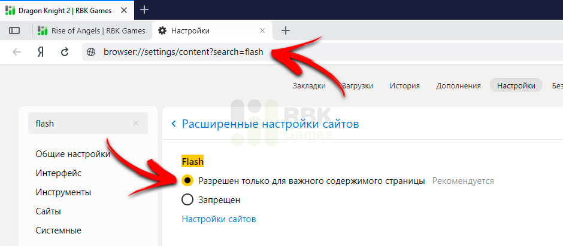563x246 pixels.
Task: Open Общие настройки in the sidebar
Action: pos(72,154)
